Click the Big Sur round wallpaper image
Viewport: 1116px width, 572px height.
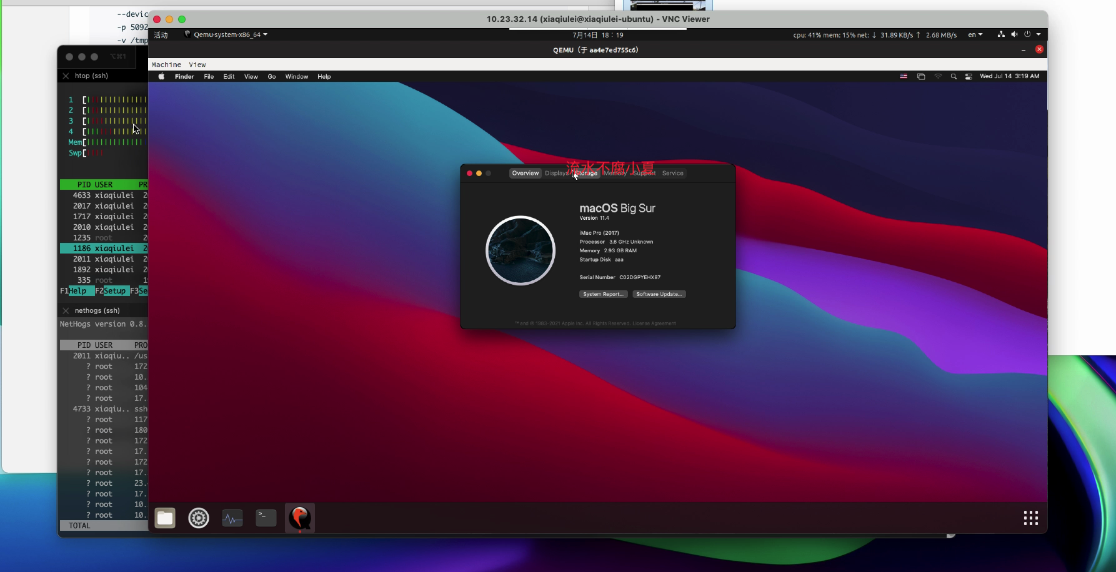tap(521, 250)
